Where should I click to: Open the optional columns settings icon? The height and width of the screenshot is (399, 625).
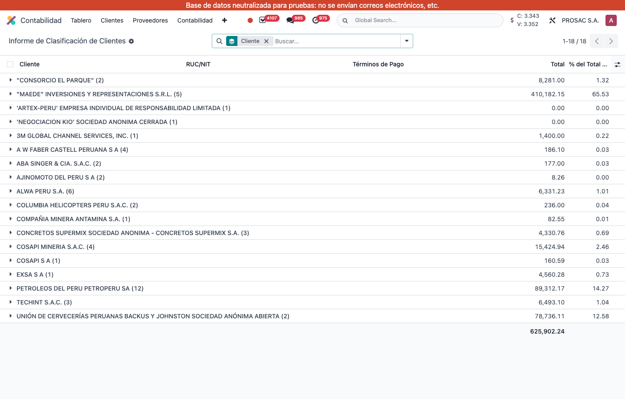tap(618, 64)
